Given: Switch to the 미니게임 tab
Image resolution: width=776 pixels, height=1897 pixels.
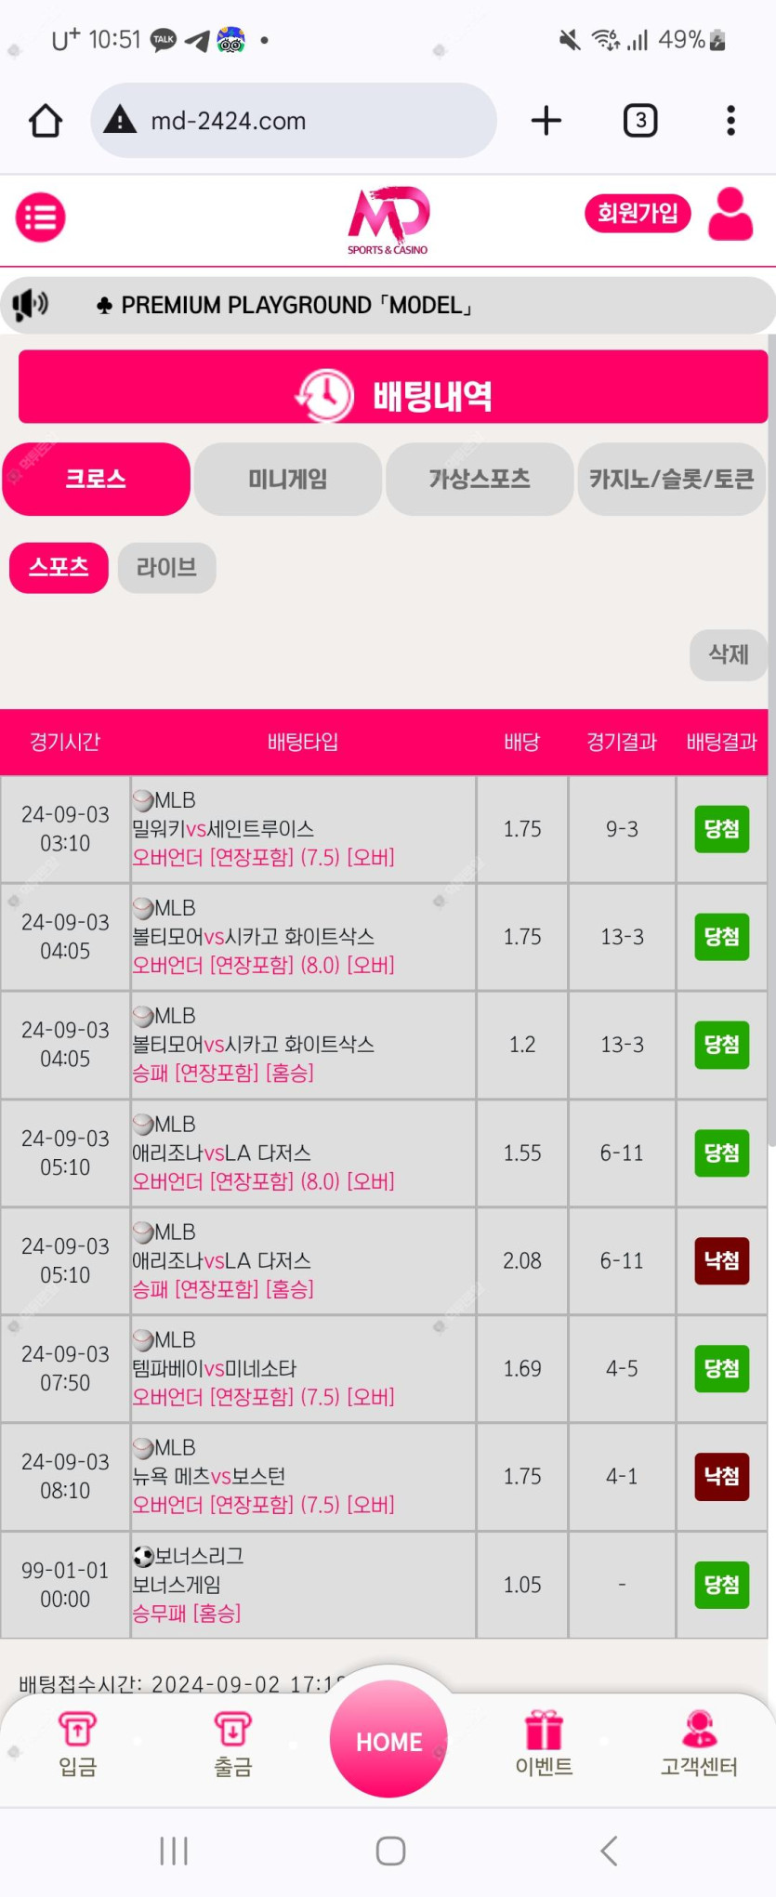Looking at the screenshot, I should pyautogui.click(x=288, y=479).
